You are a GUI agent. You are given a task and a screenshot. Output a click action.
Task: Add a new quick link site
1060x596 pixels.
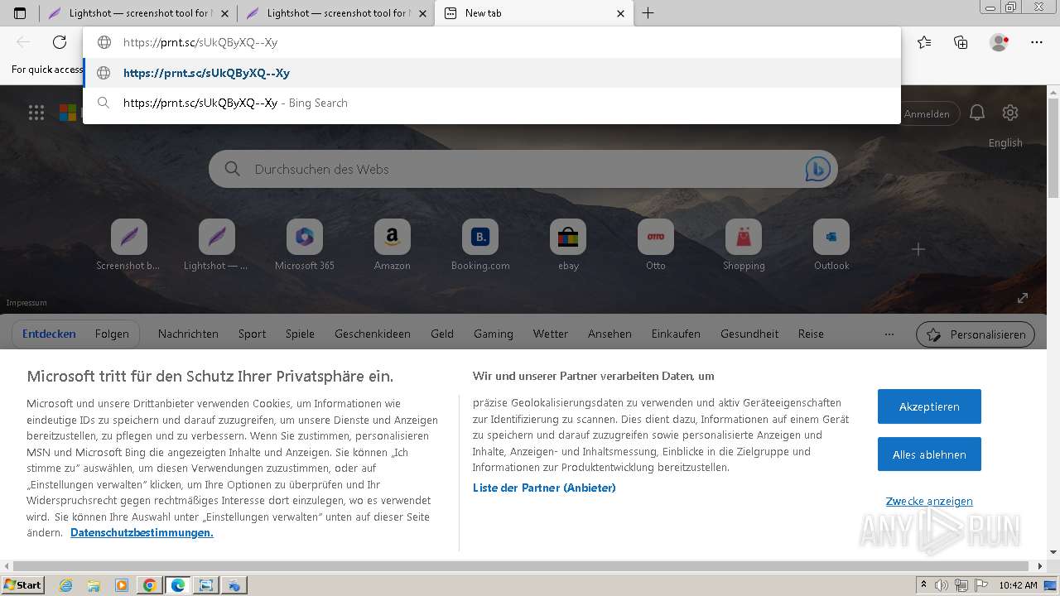pos(918,249)
